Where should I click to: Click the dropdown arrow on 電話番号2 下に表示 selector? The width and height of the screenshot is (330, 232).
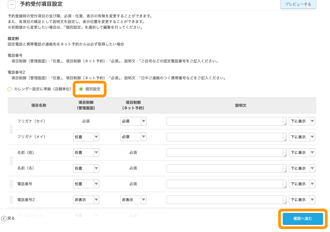pyautogui.click(x=313, y=200)
